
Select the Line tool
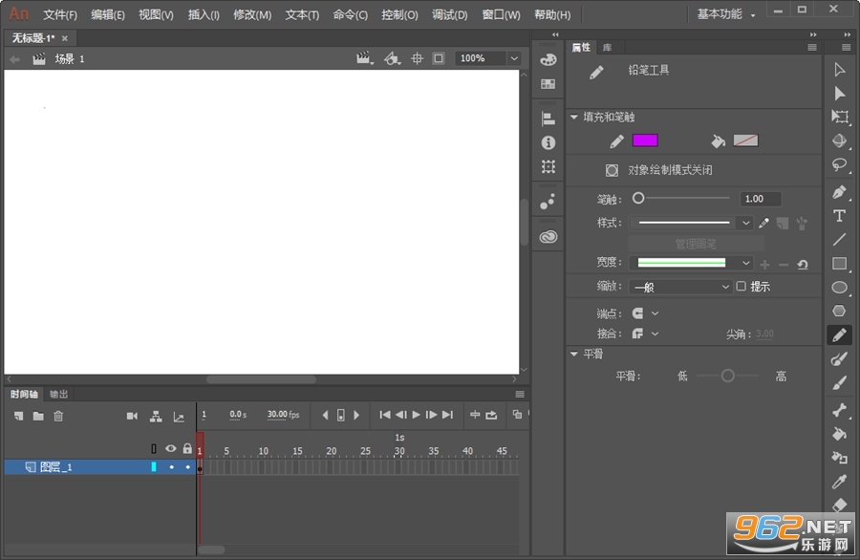839,240
